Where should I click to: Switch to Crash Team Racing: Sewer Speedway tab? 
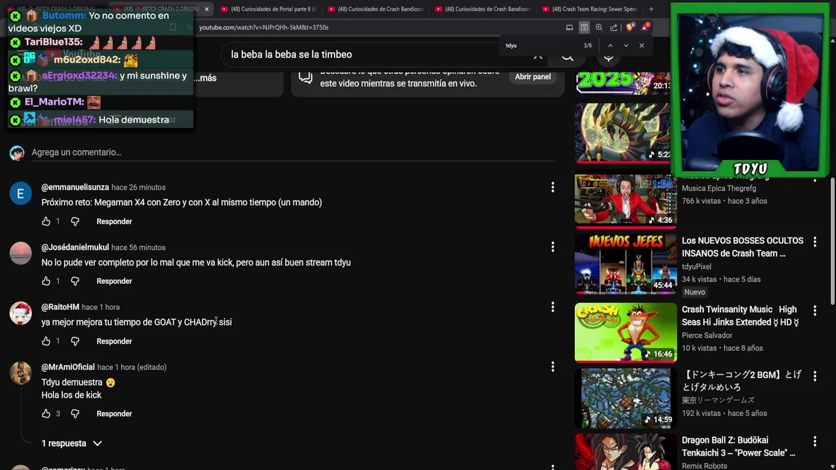tap(589, 9)
